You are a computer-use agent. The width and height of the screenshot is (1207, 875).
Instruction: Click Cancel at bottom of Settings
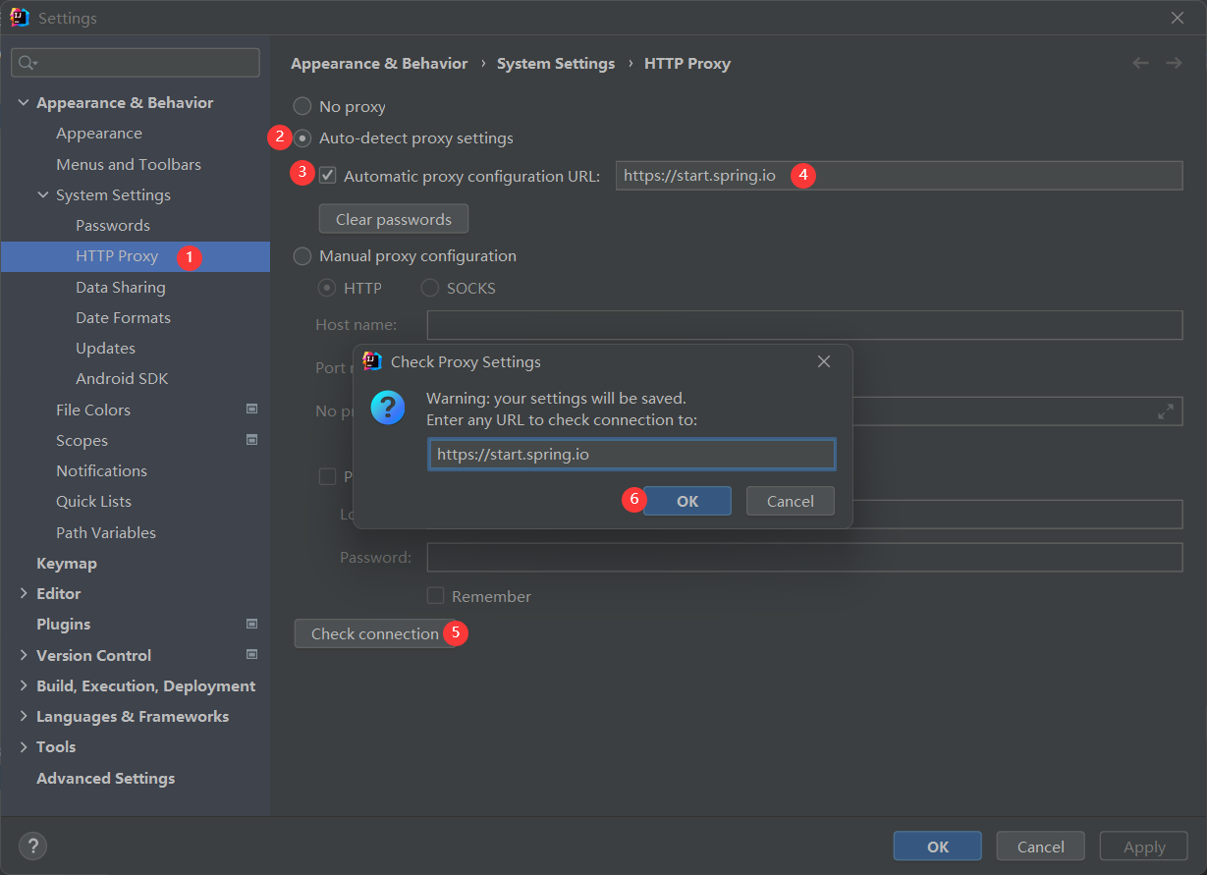pos(1041,847)
